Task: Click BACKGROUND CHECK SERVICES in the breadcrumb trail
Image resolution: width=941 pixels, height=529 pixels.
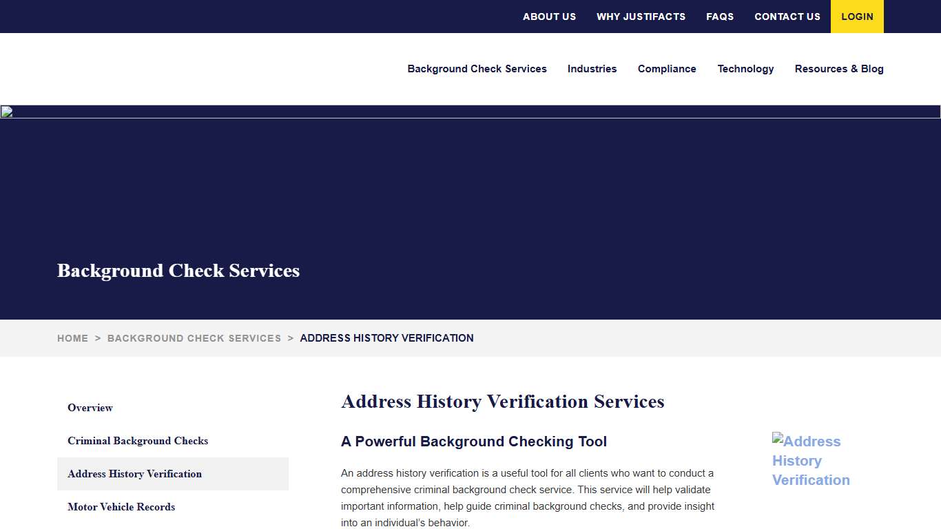Action: pyautogui.click(x=194, y=338)
